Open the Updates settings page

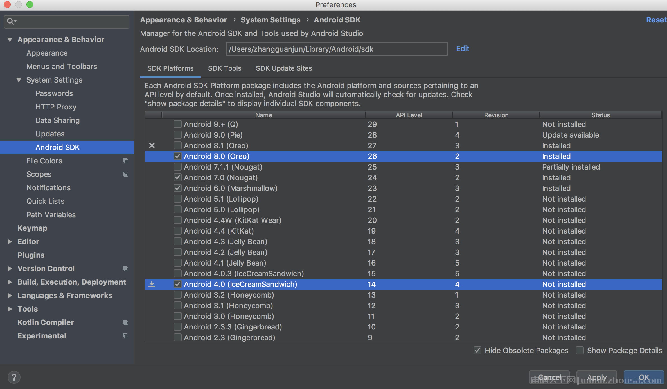(x=50, y=134)
